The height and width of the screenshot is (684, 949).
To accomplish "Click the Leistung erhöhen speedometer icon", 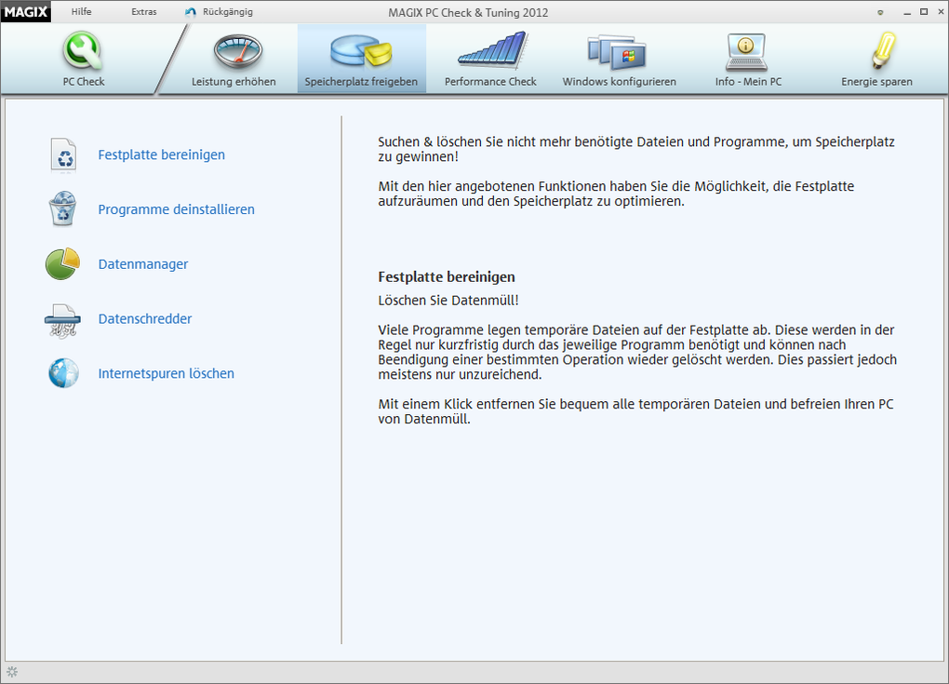I will [237, 51].
